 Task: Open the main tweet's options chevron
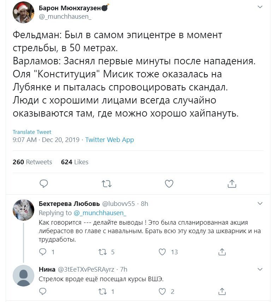[260, 7]
